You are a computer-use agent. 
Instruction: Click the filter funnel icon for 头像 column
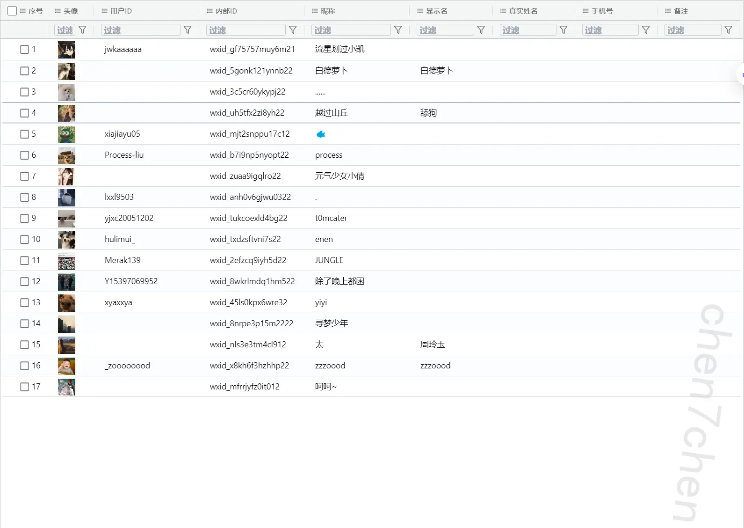(82, 30)
